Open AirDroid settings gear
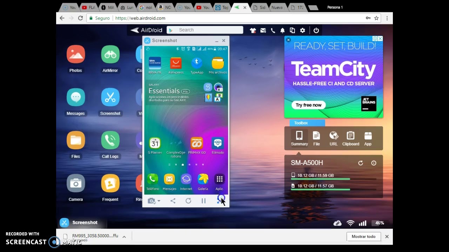Screen dimensions: 449x252 tap(302, 30)
